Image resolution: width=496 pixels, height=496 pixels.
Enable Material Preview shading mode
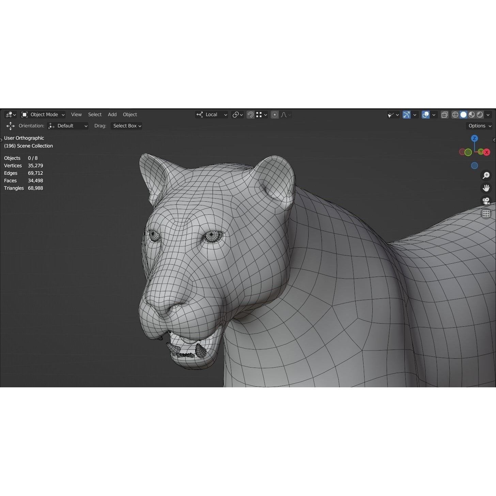[471, 115]
